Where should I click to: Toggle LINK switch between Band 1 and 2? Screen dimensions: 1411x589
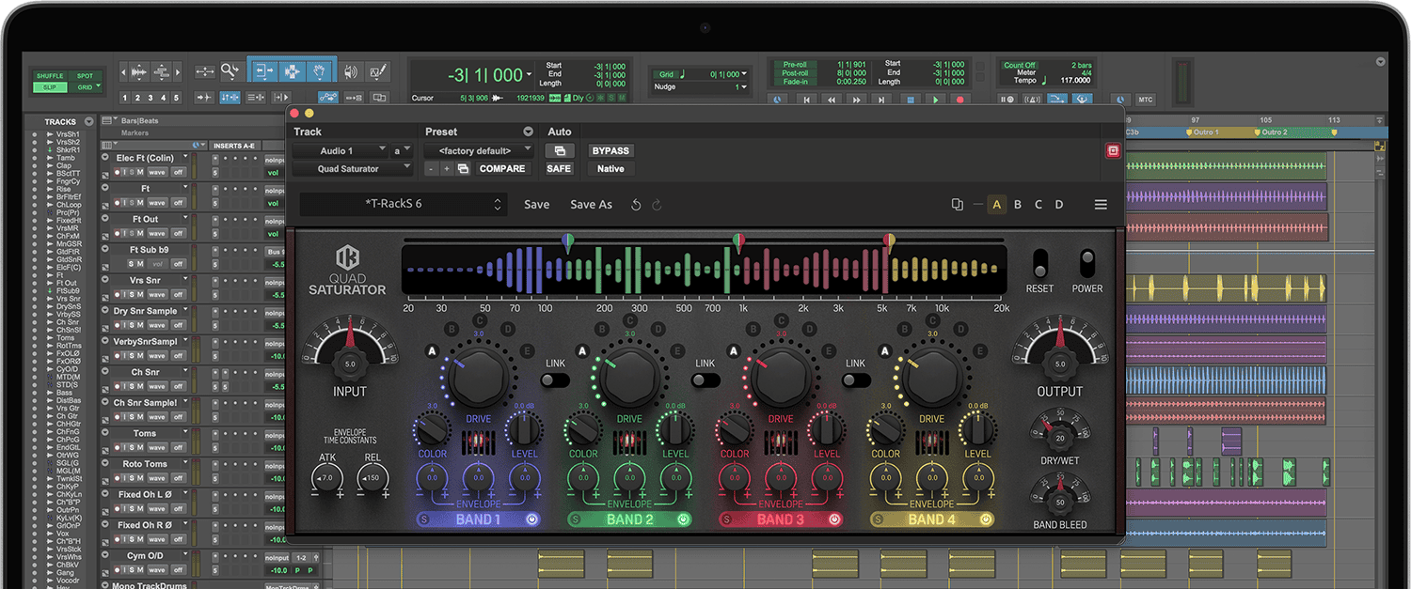556,380
